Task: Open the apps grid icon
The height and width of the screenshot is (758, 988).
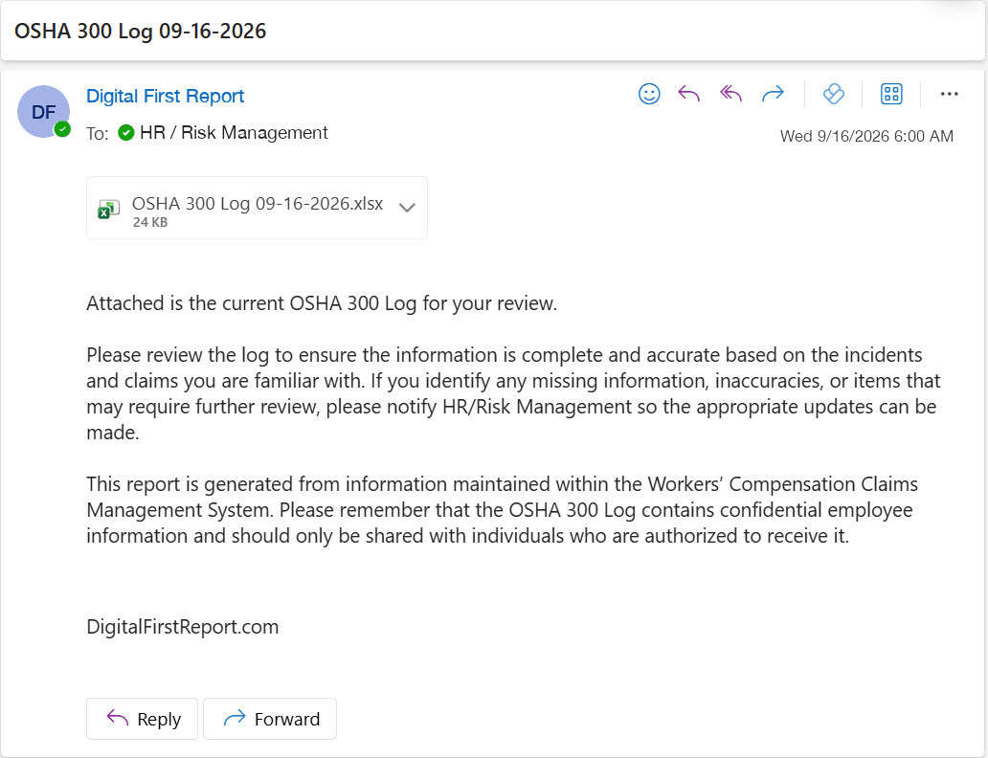Action: [x=891, y=94]
